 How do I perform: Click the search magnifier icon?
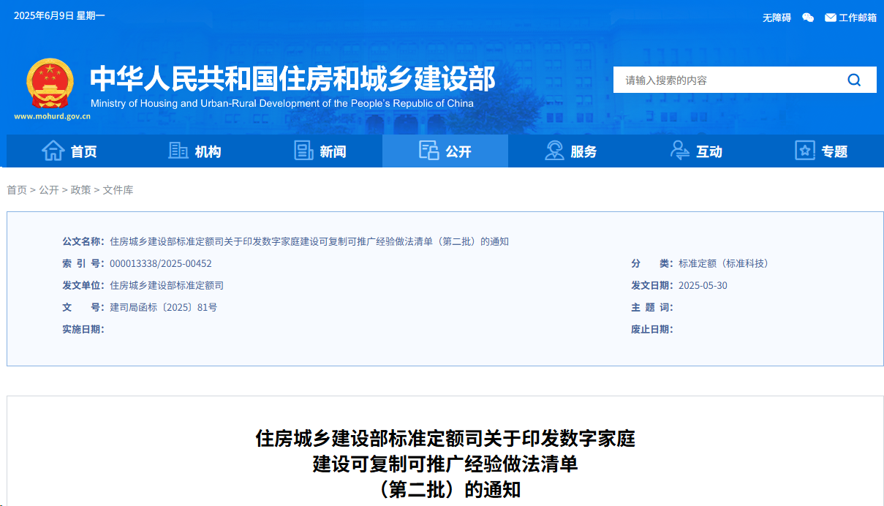pyautogui.click(x=854, y=80)
